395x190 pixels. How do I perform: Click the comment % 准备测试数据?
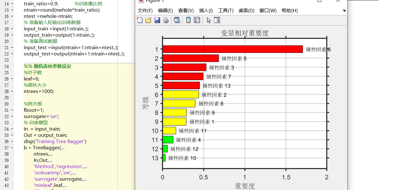(40, 41)
